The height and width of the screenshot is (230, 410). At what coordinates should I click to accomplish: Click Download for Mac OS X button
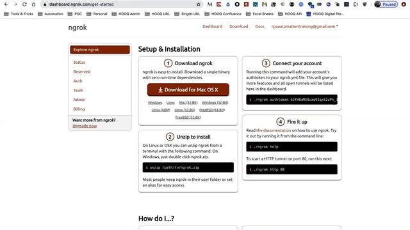188,89
